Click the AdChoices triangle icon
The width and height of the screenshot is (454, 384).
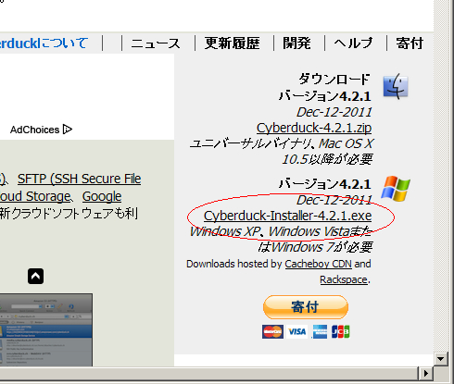point(68,130)
